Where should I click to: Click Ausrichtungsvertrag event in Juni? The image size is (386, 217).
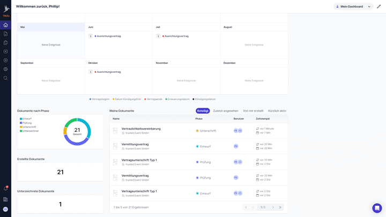[109, 36]
